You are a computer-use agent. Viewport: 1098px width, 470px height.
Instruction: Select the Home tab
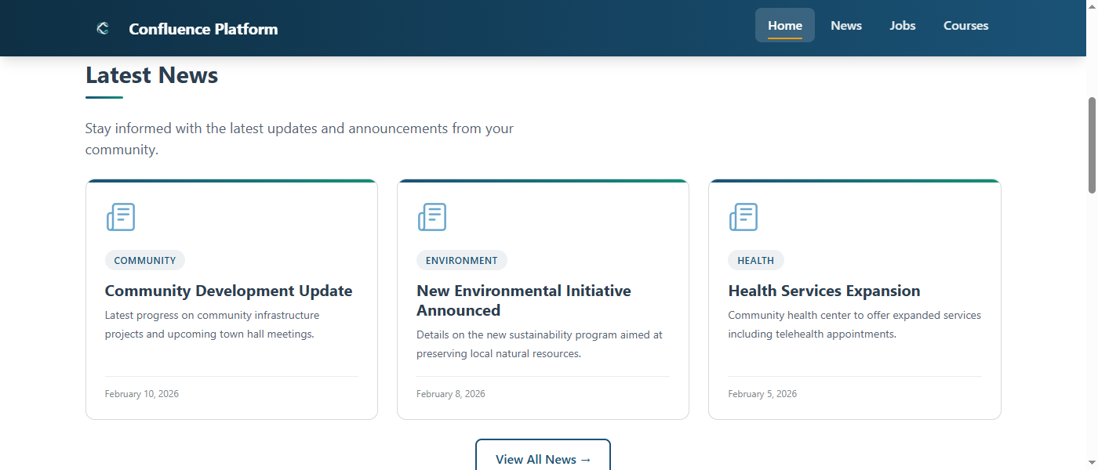click(784, 25)
